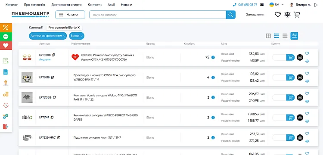The width and height of the screenshot is (323, 155).
Task: Open the green NEW sidebar tab
Action: click(6, 37)
